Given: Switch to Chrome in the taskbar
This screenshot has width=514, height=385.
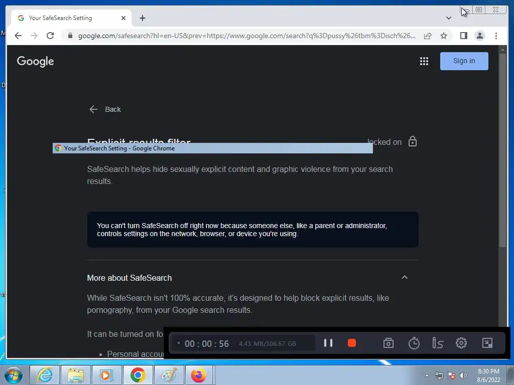Looking at the screenshot, I should pyautogui.click(x=138, y=375).
